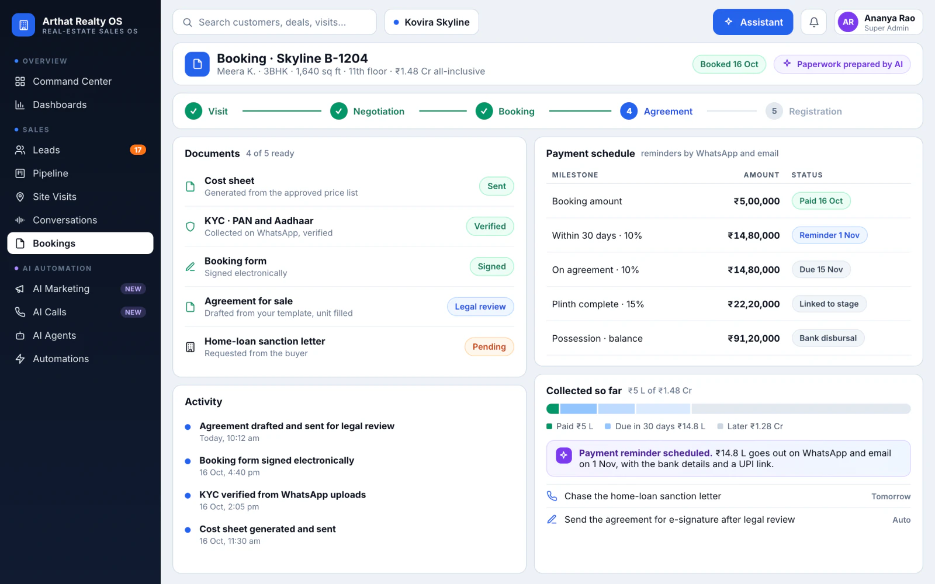Select the Negotiation step checkmark
Screen dimensions: 935x584
tap(339, 111)
